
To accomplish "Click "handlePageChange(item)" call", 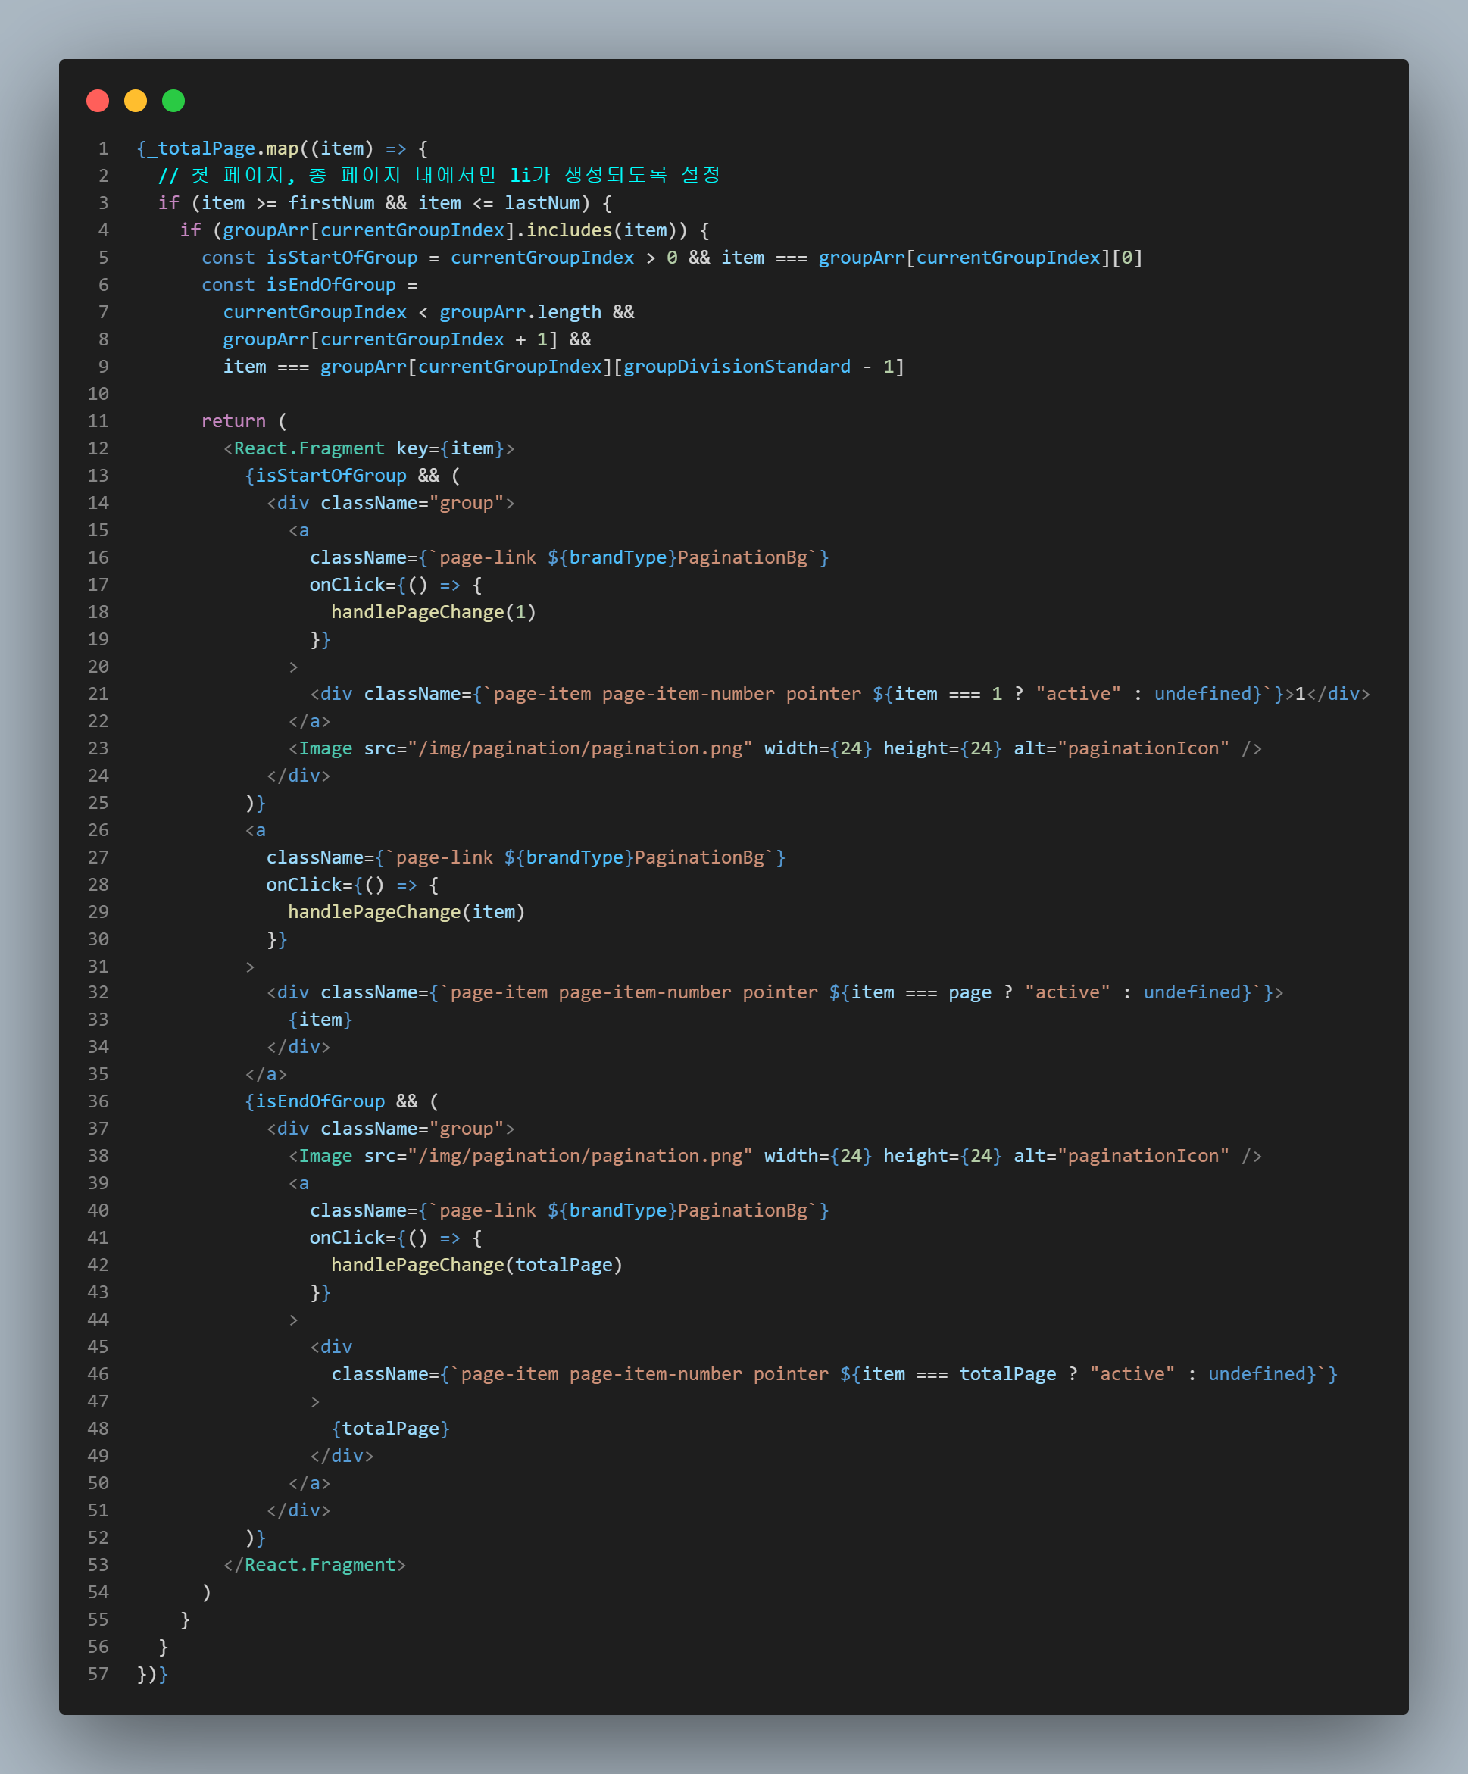I will pyautogui.click(x=406, y=911).
